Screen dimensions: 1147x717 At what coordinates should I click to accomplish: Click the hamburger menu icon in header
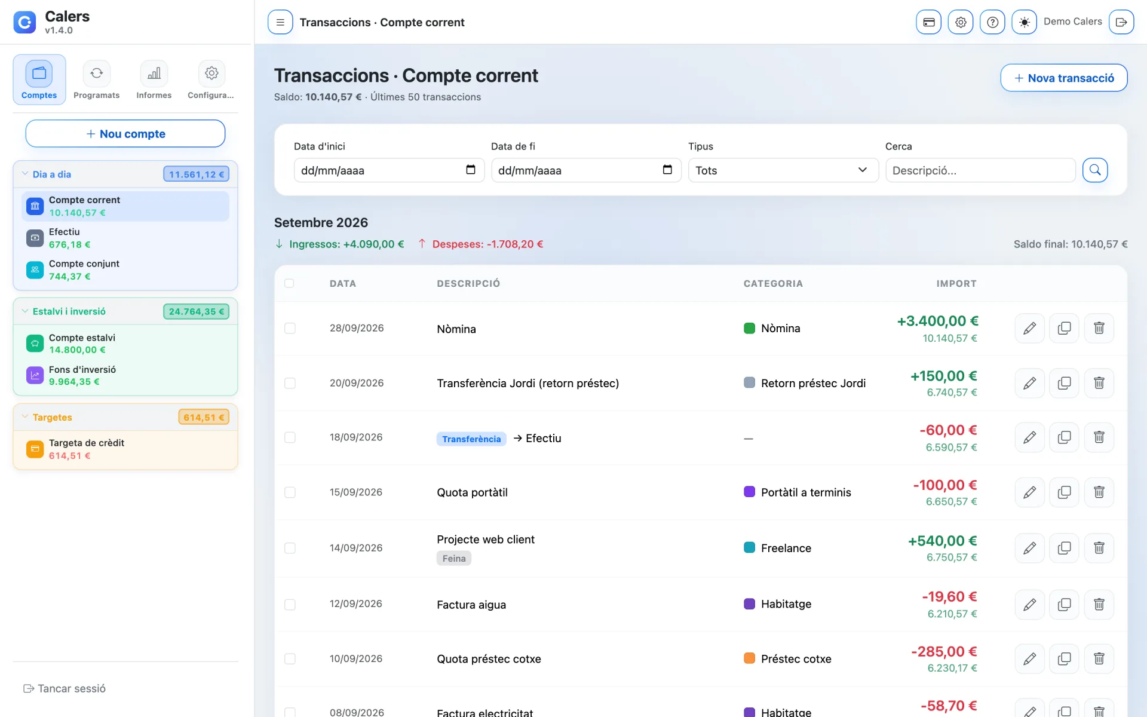click(280, 22)
